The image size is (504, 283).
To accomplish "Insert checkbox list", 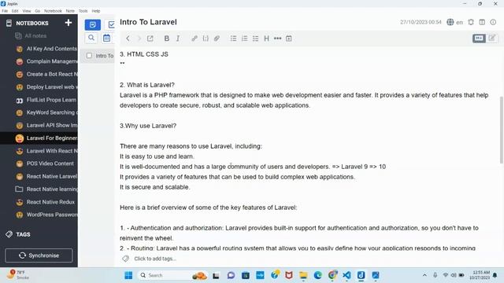I will pos(255,39).
